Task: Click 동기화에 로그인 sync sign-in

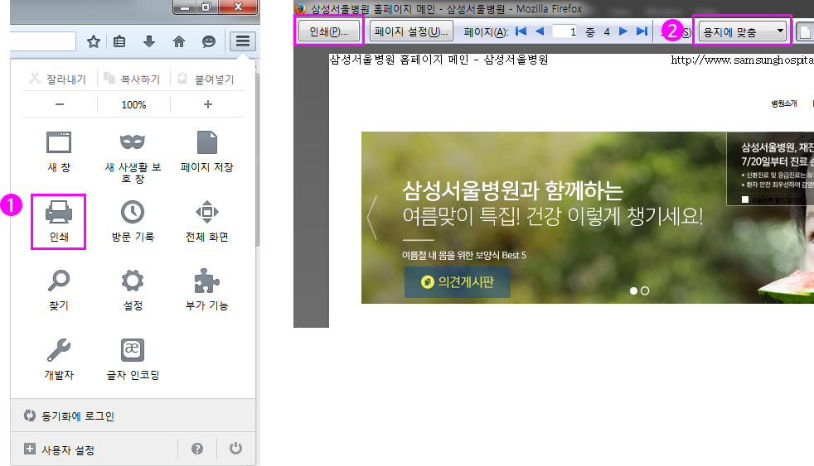Action: click(69, 416)
